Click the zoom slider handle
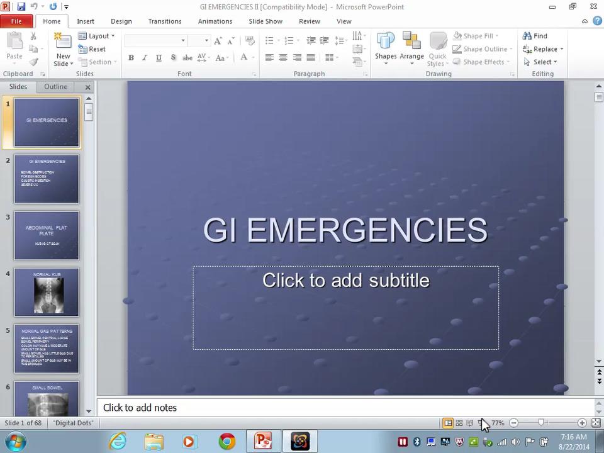The image size is (604, 453). pyautogui.click(x=541, y=423)
